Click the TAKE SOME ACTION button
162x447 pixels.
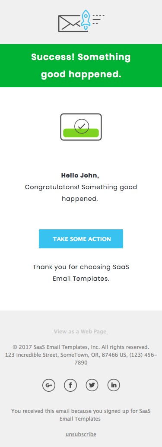81,239
